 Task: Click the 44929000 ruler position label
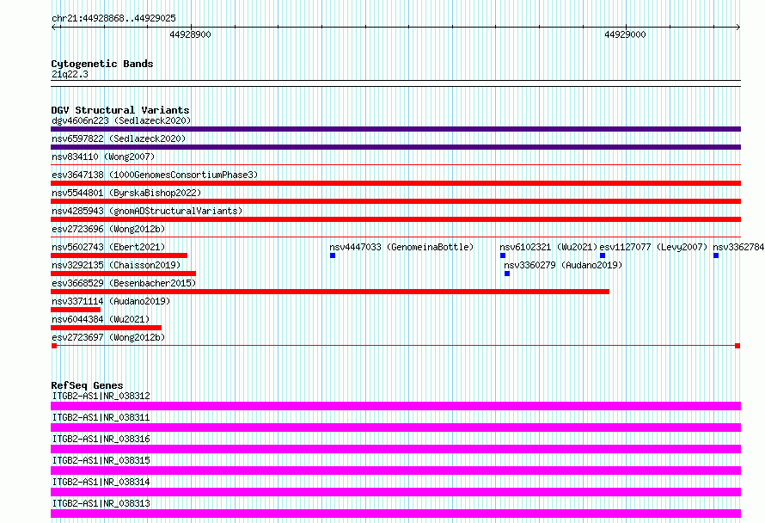click(x=625, y=34)
